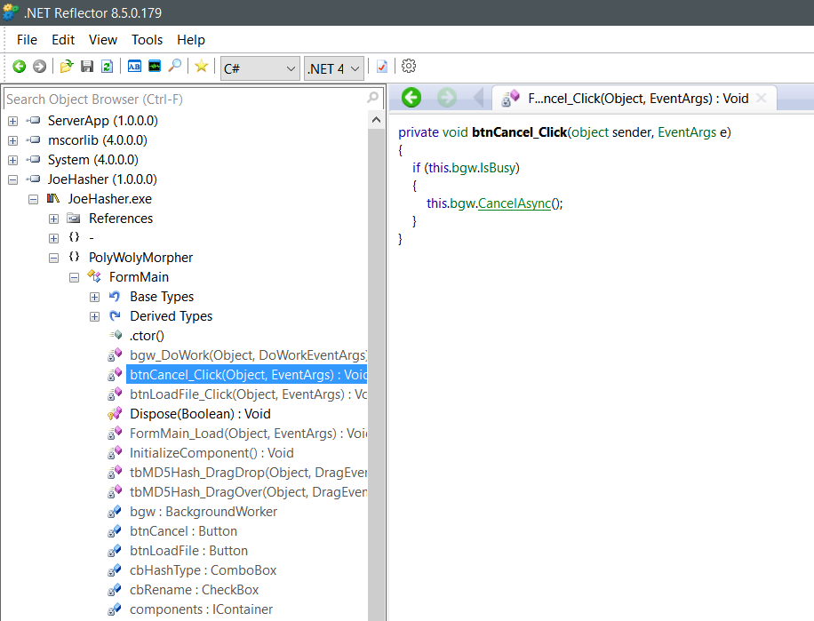Select cbRename : CheckBox field
Screen dimensions: 814x621
[194, 590]
